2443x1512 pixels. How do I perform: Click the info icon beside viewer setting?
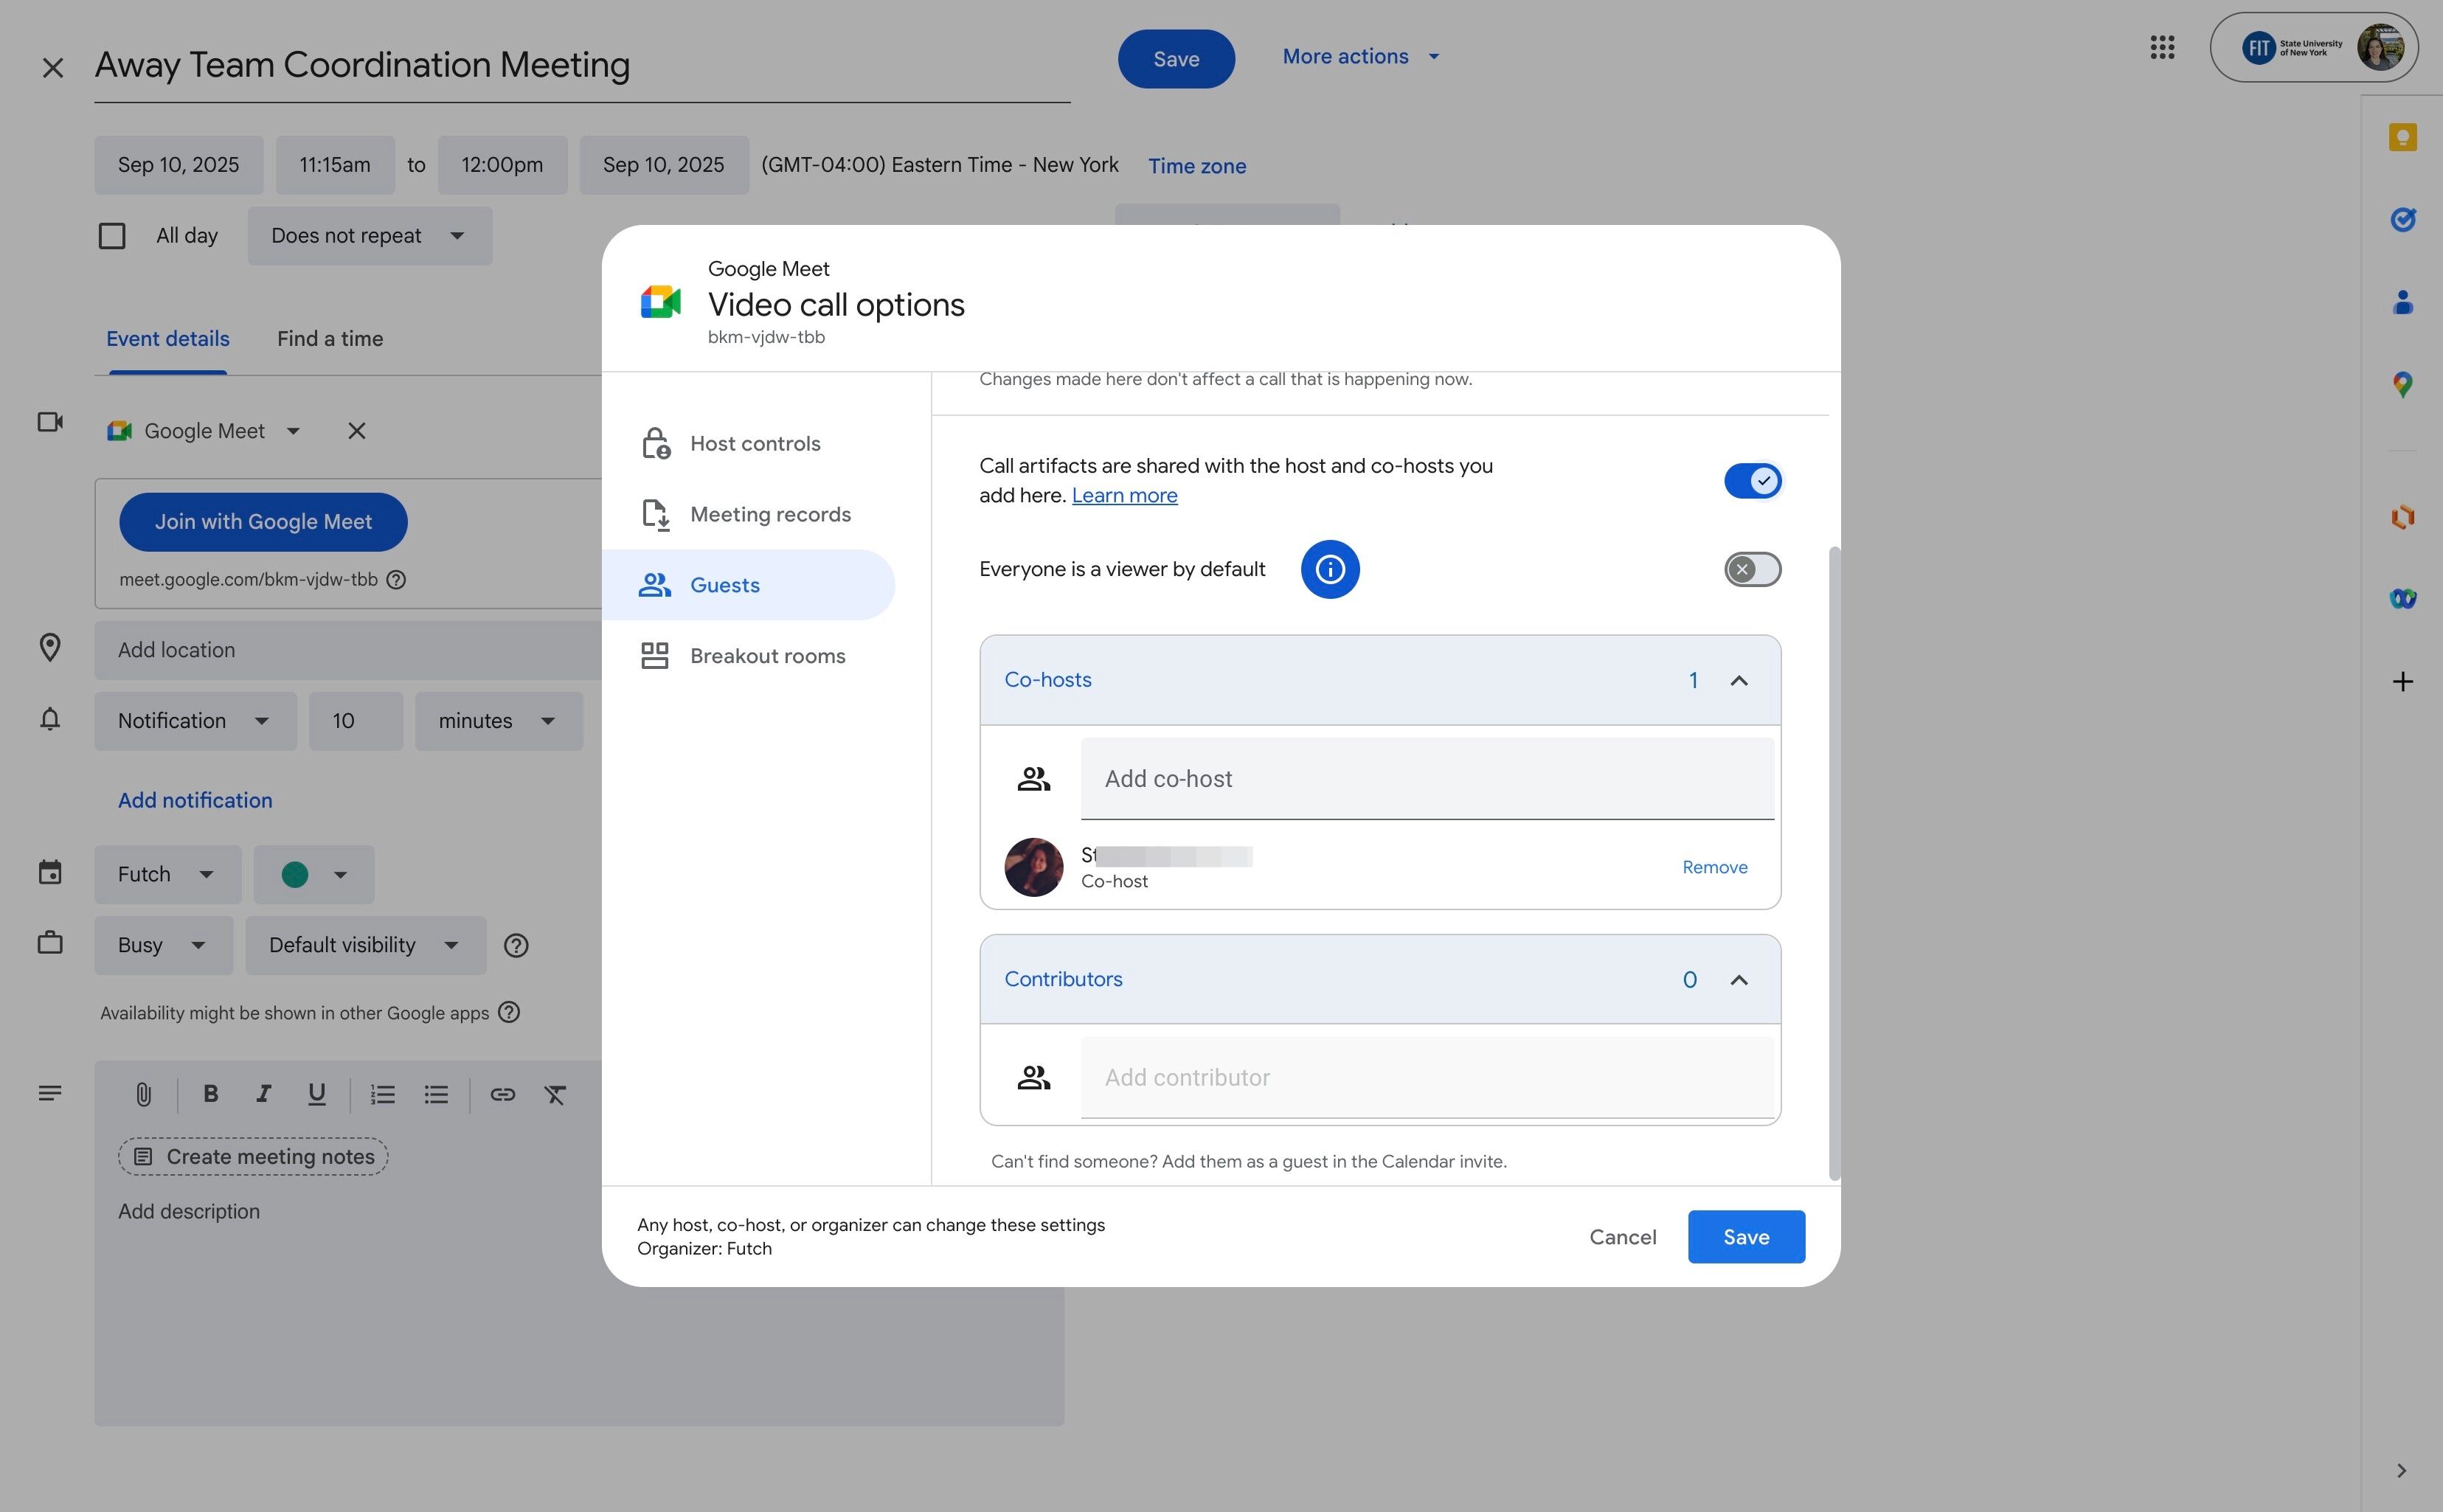point(1330,569)
